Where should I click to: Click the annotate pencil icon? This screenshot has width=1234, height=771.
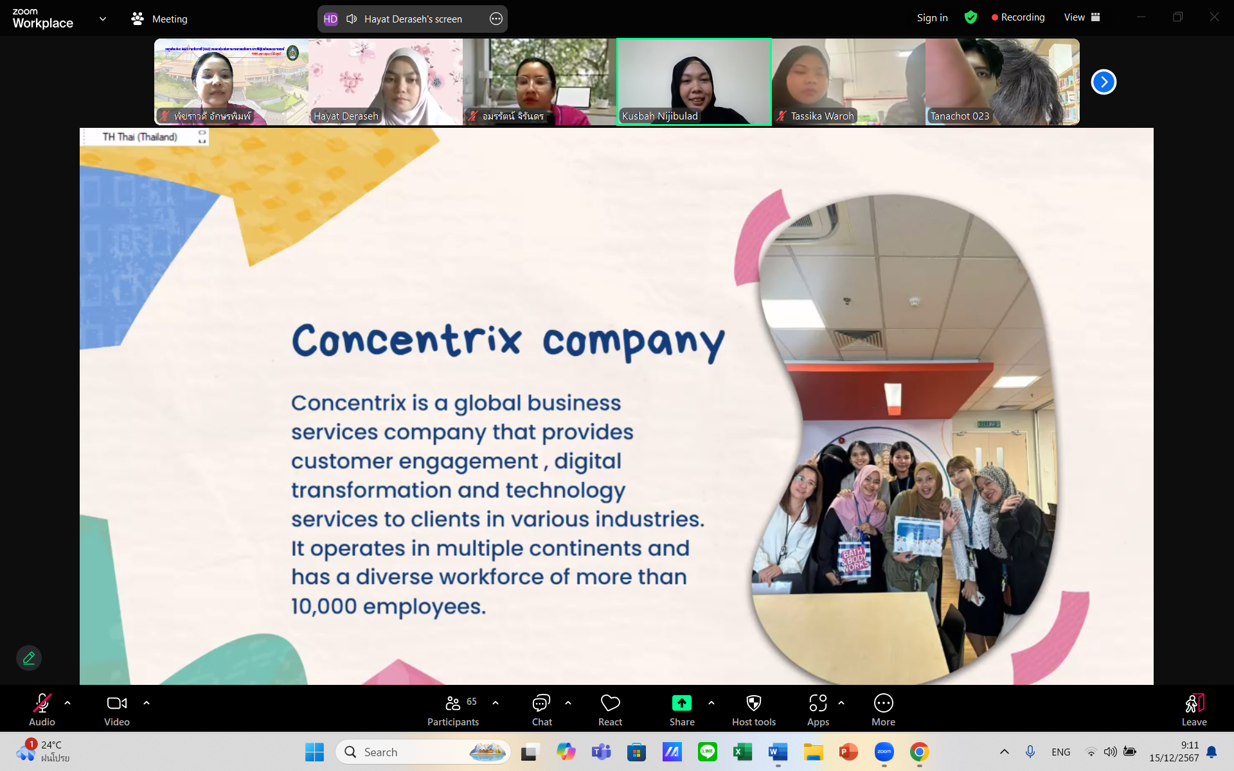29,658
